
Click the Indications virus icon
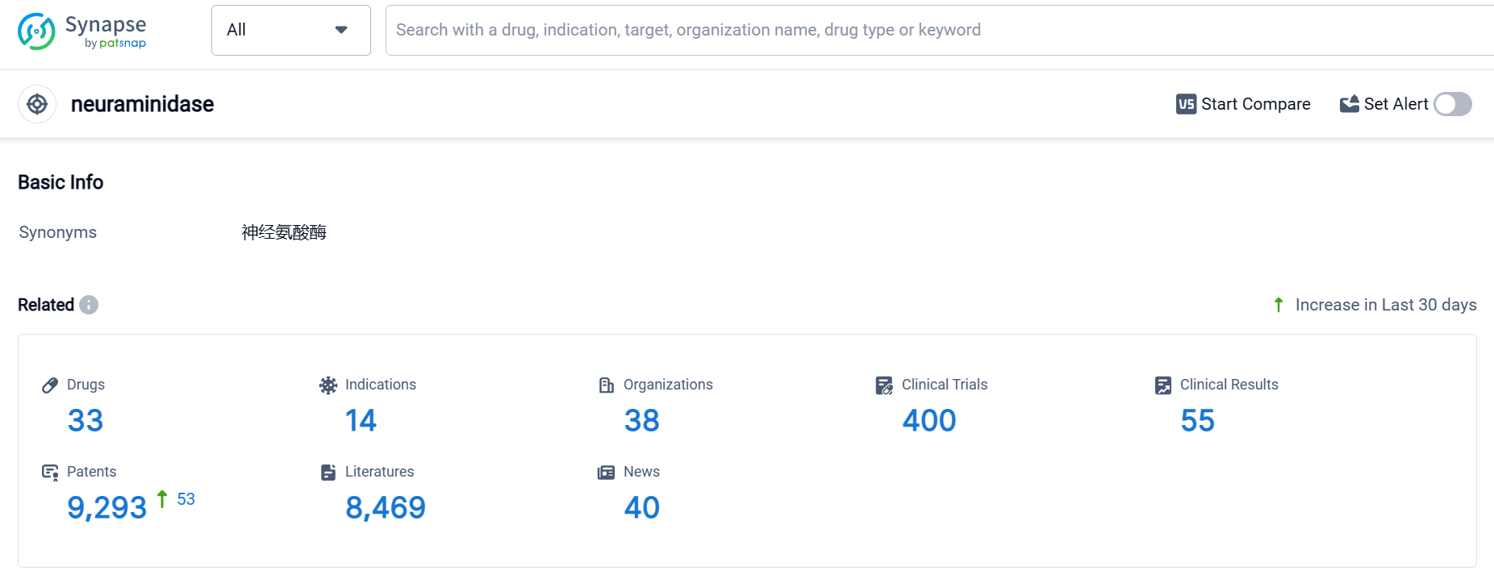click(328, 385)
